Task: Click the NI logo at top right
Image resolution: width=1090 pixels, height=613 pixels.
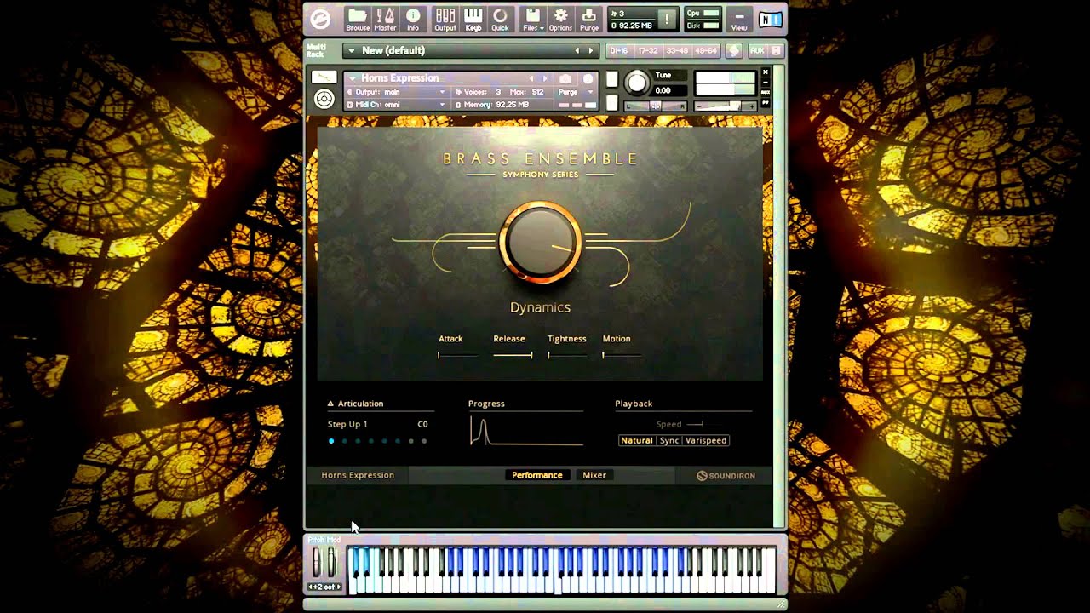Action: tap(771, 19)
